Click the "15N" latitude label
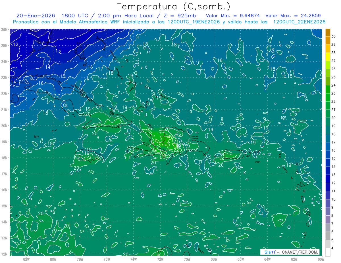 pyautogui.click(x=4, y=206)
